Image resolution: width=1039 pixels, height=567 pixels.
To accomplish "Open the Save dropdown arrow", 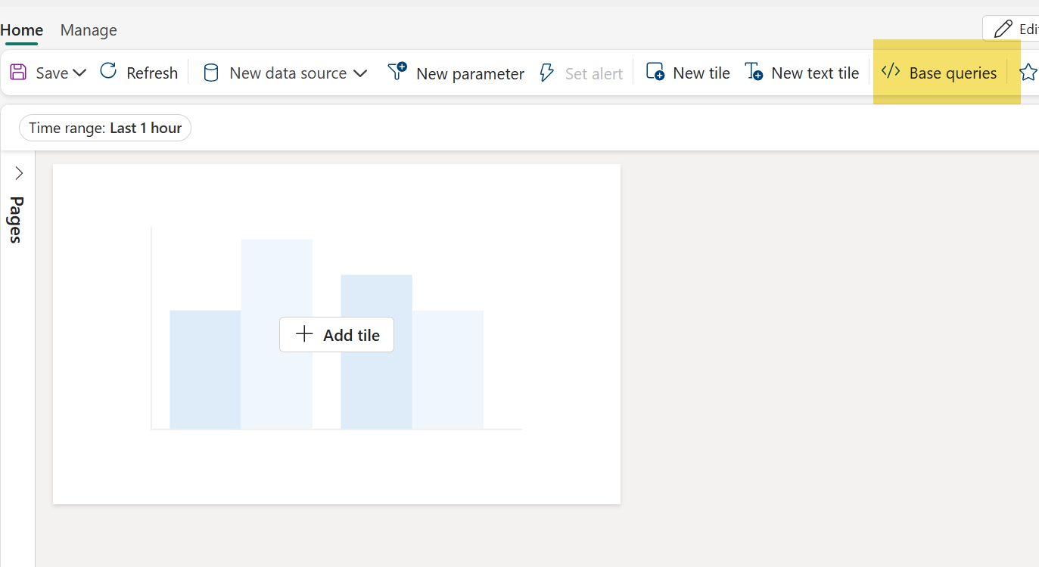I will pos(79,73).
